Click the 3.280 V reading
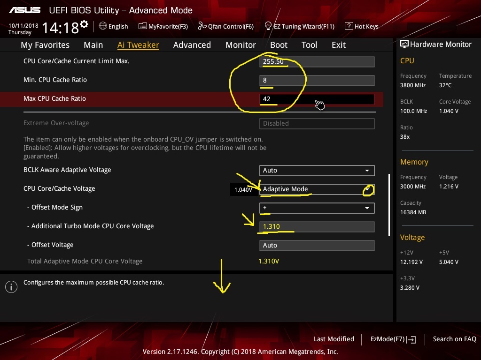 (x=410, y=288)
